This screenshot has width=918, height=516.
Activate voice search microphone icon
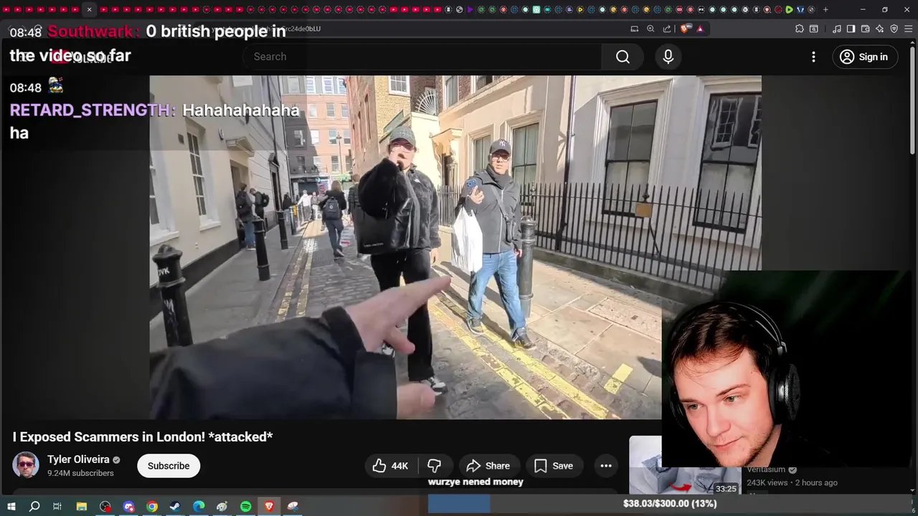(668, 57)
